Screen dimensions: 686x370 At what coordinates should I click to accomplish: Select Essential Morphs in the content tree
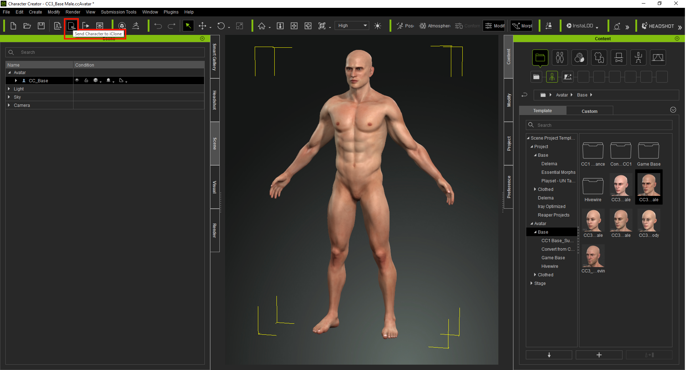(558, 172)
